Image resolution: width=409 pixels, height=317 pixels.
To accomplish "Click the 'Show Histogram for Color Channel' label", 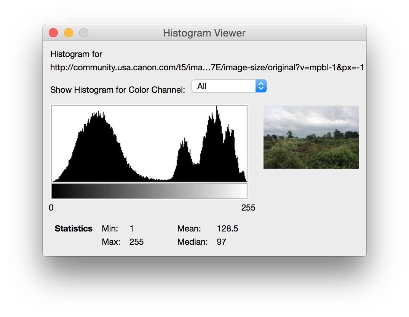I will [118, 90].
